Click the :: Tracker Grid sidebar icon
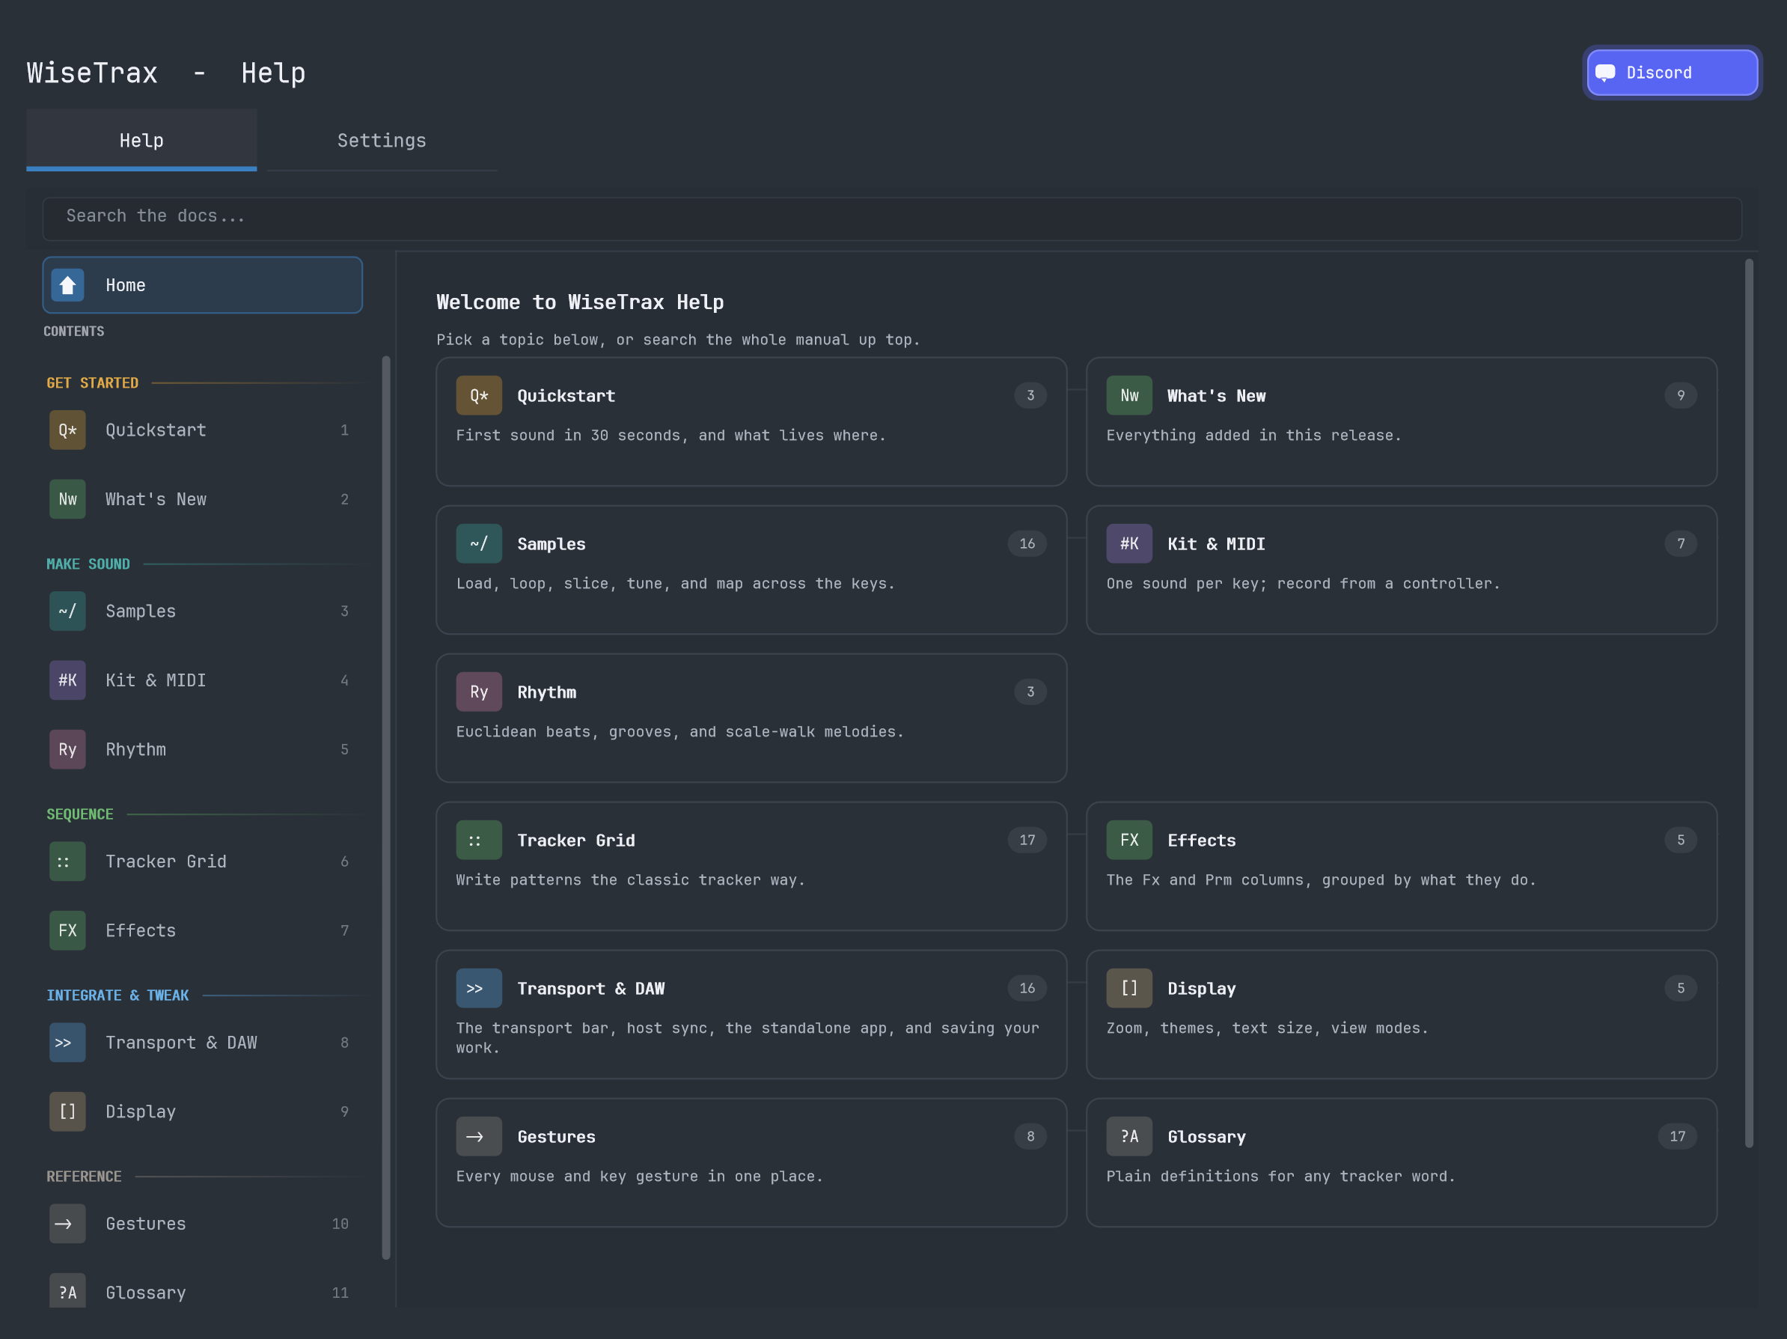 pos(68,861)
